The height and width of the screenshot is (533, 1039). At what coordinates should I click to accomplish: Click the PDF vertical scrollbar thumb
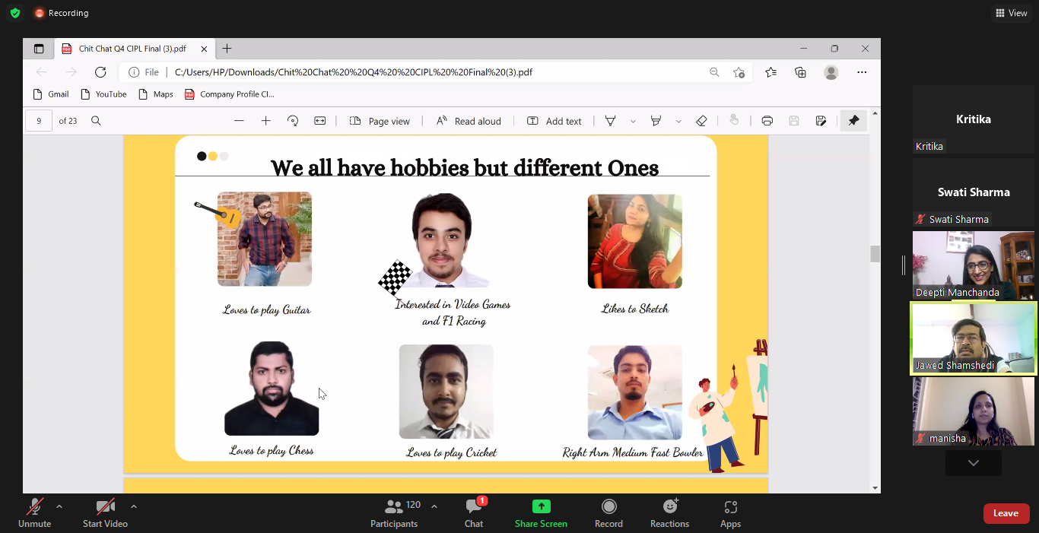[875, 254]
